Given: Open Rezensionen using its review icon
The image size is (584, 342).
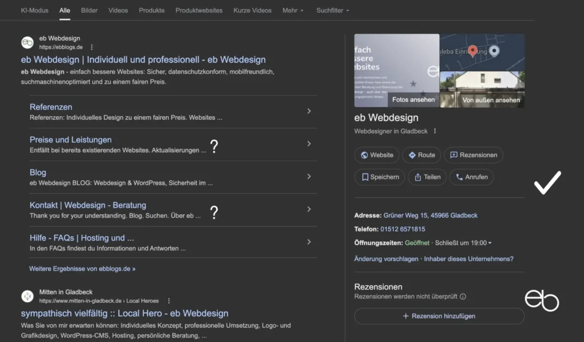Looking at the screenshot, I should coord(454,154).
